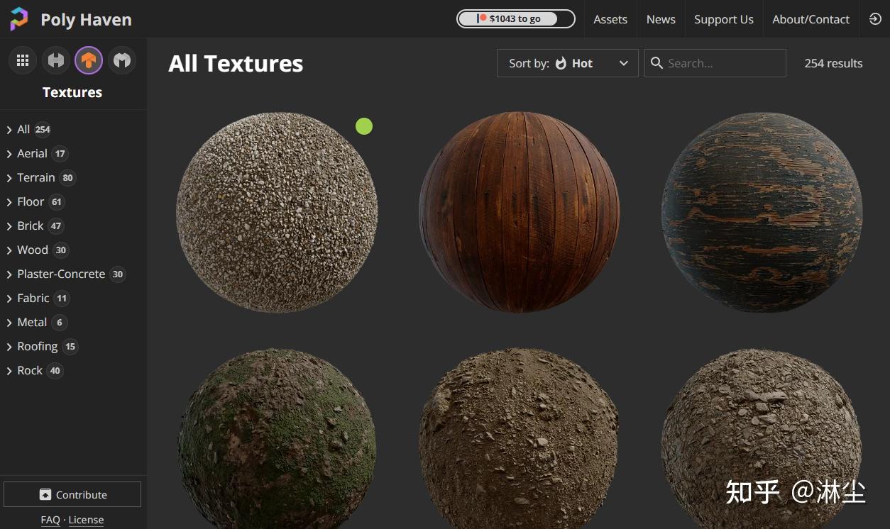
Task: Click into the Search field
Action: click(x=715, y=63)
